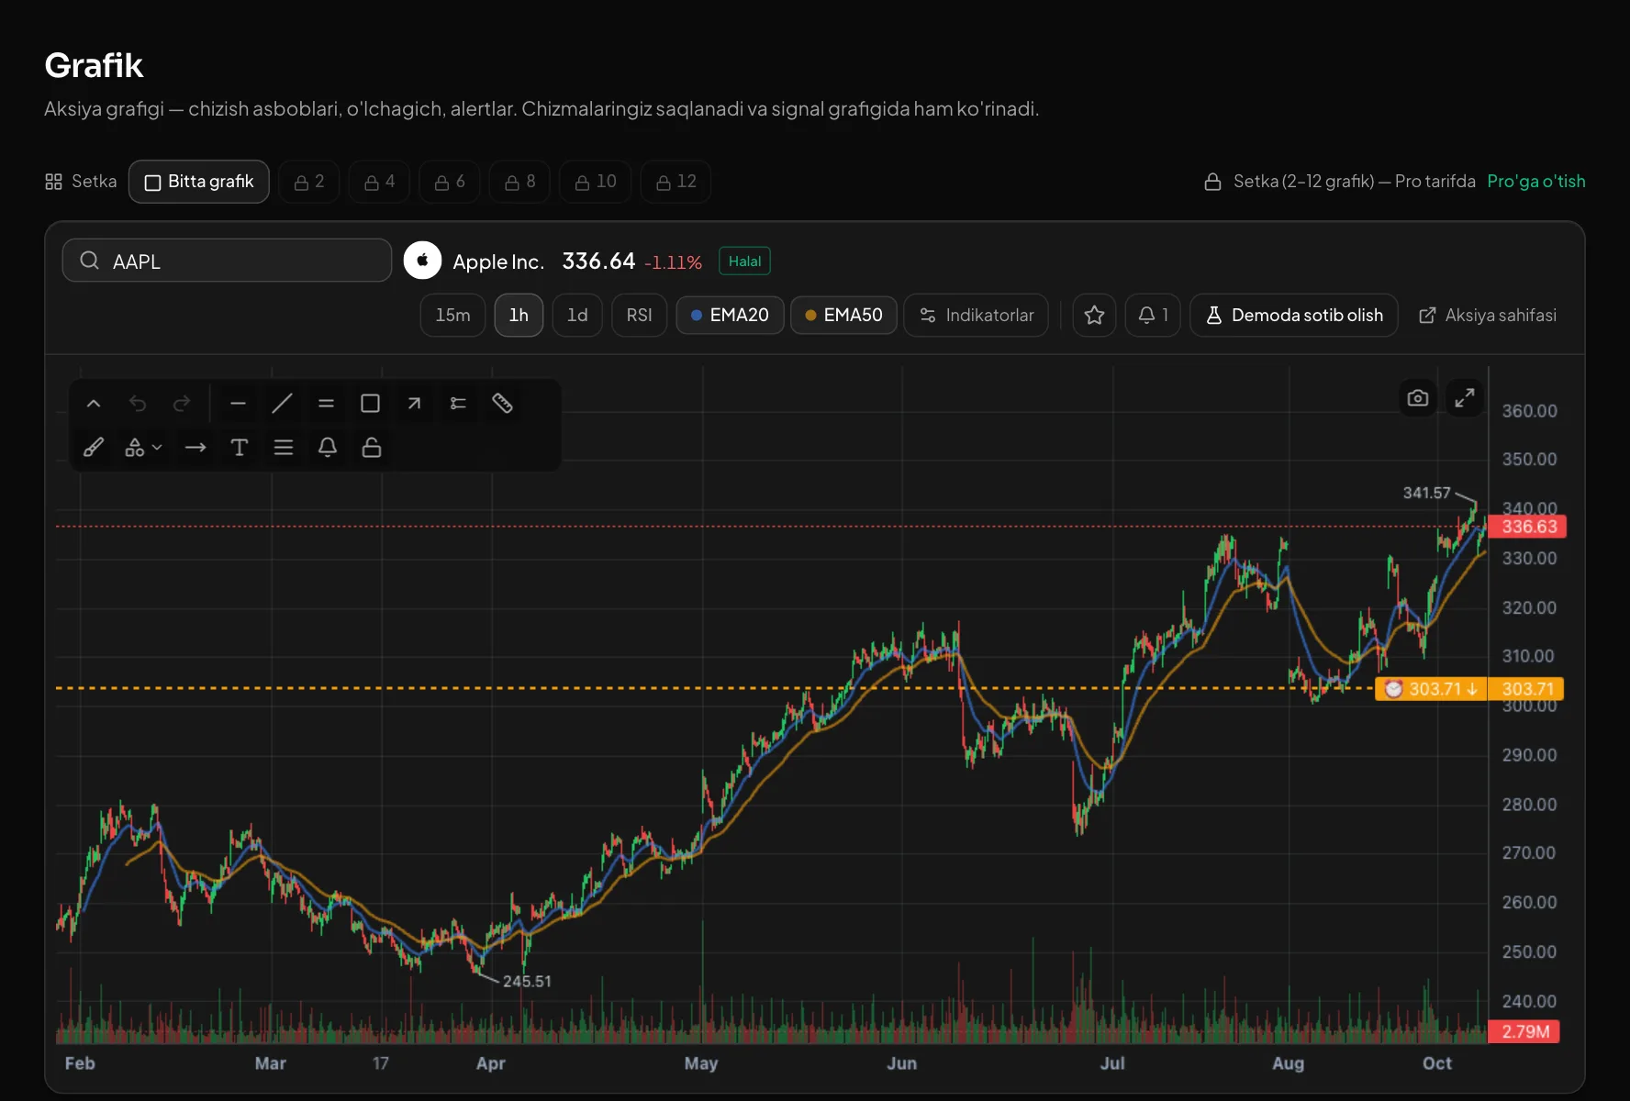Select the diagonal arrow drawing tool
Viewport: 1630px width, 1101px height.
(414, 404)
